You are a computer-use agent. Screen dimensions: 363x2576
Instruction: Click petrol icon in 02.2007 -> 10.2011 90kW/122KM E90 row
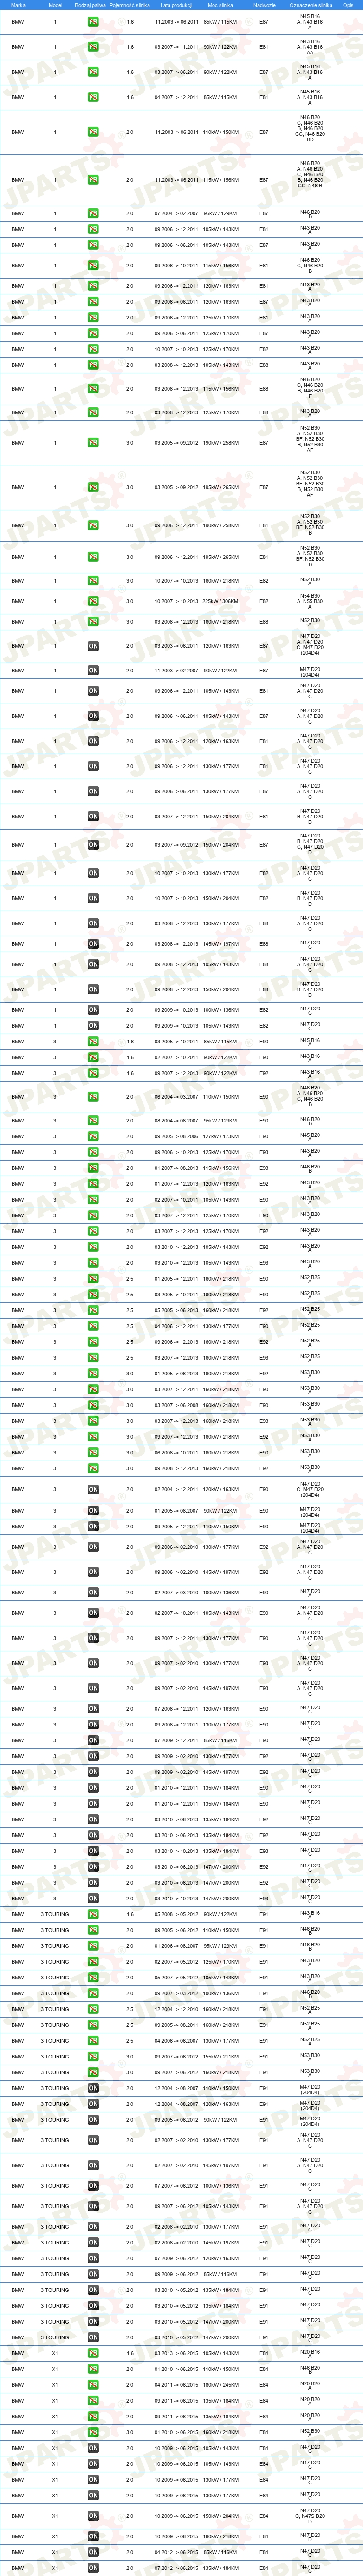coord(93,1057)
